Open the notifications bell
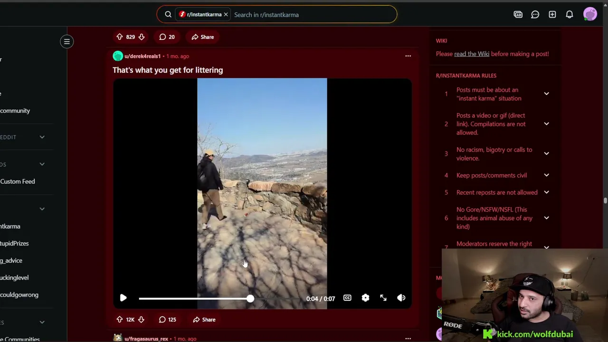Viewport: 608px width, 342px height. point(569,15)
